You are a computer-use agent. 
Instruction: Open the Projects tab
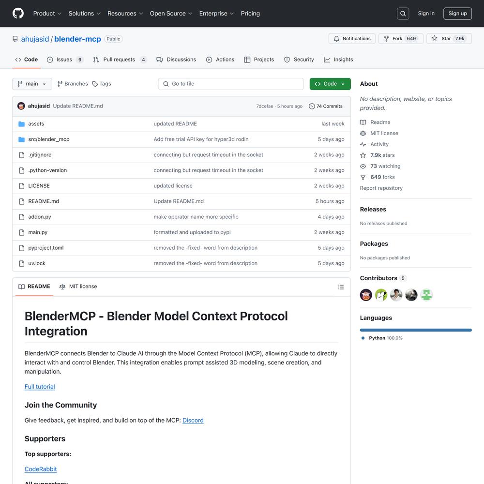258,60
